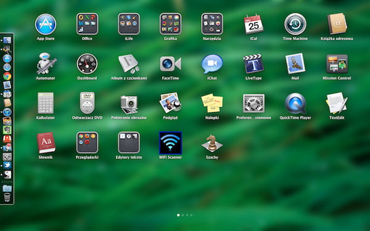Open TextEdit

pyautogui.click(x=337, y=103)
